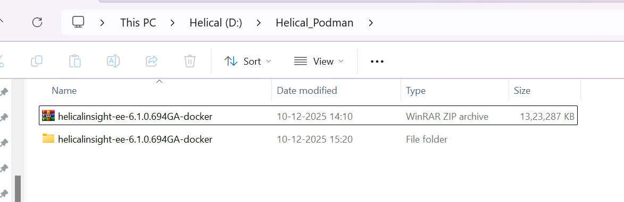Screen dimensions: 624x202
Task: Click date 10-12-2025 15:20
Action: click(315, 139)
